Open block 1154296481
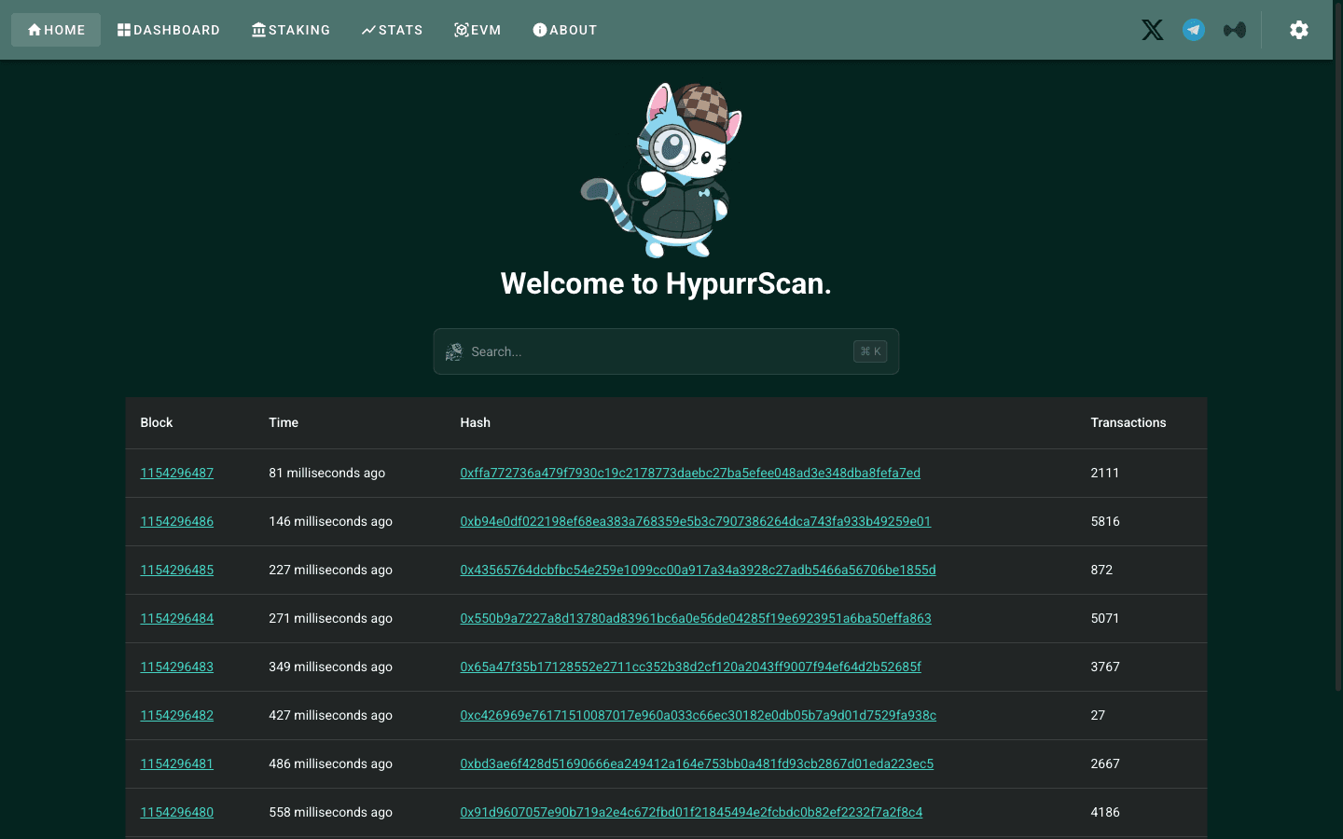This screenshot has height=839, width=1343. click(x=177, y=763)
